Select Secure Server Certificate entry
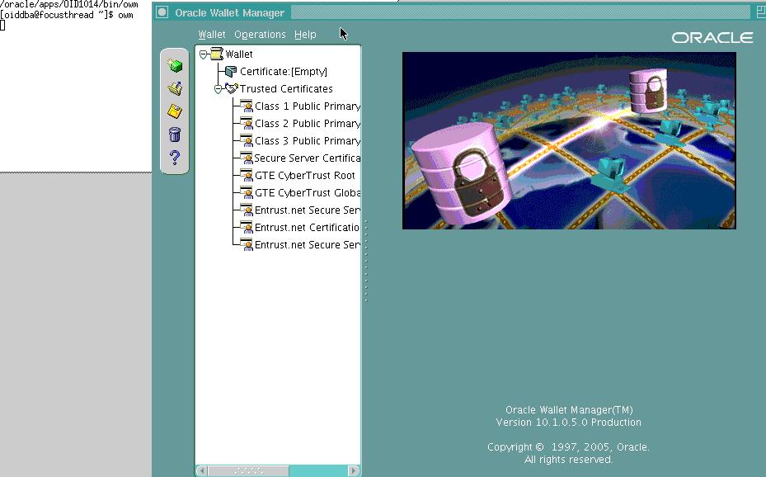 tap(308, 158)
